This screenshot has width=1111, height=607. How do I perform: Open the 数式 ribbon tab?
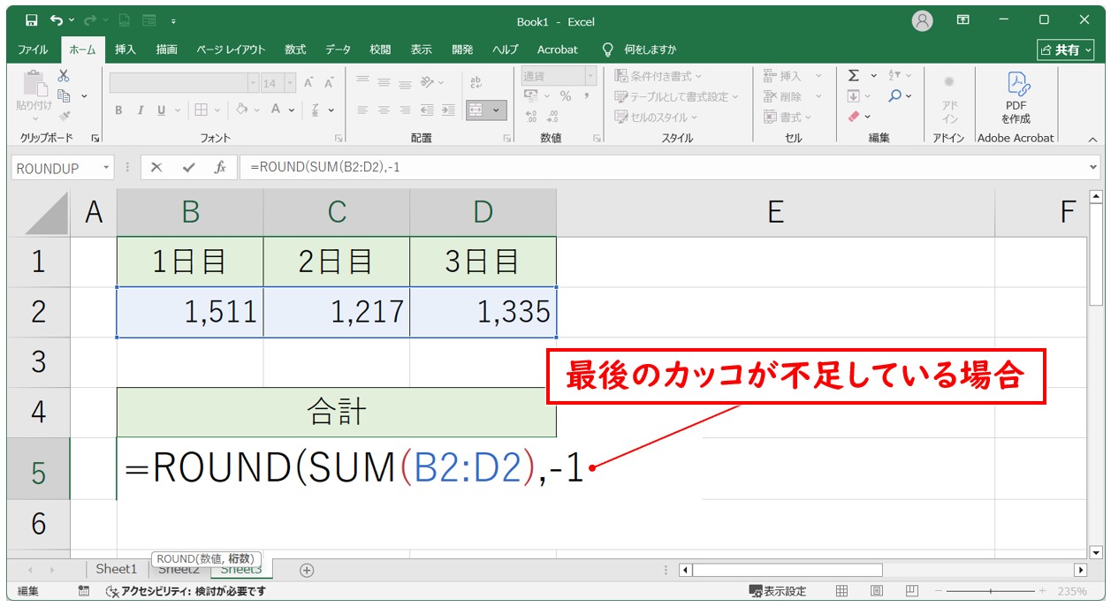click(x=295, y=49)
